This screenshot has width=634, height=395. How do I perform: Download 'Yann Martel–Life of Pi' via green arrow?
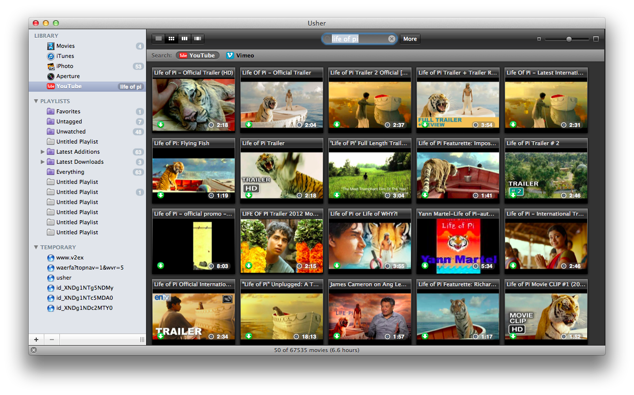pos(425,266)
